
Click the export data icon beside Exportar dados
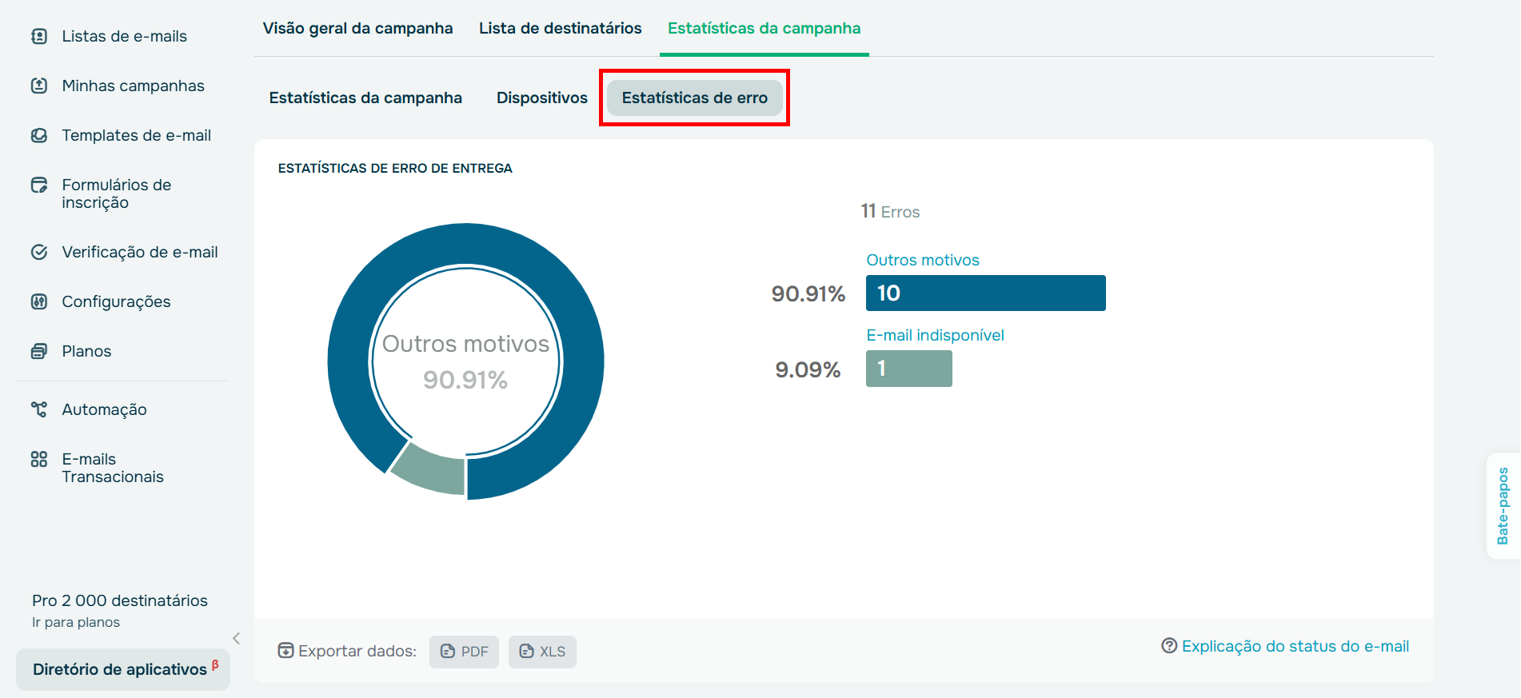click(285, 651)
